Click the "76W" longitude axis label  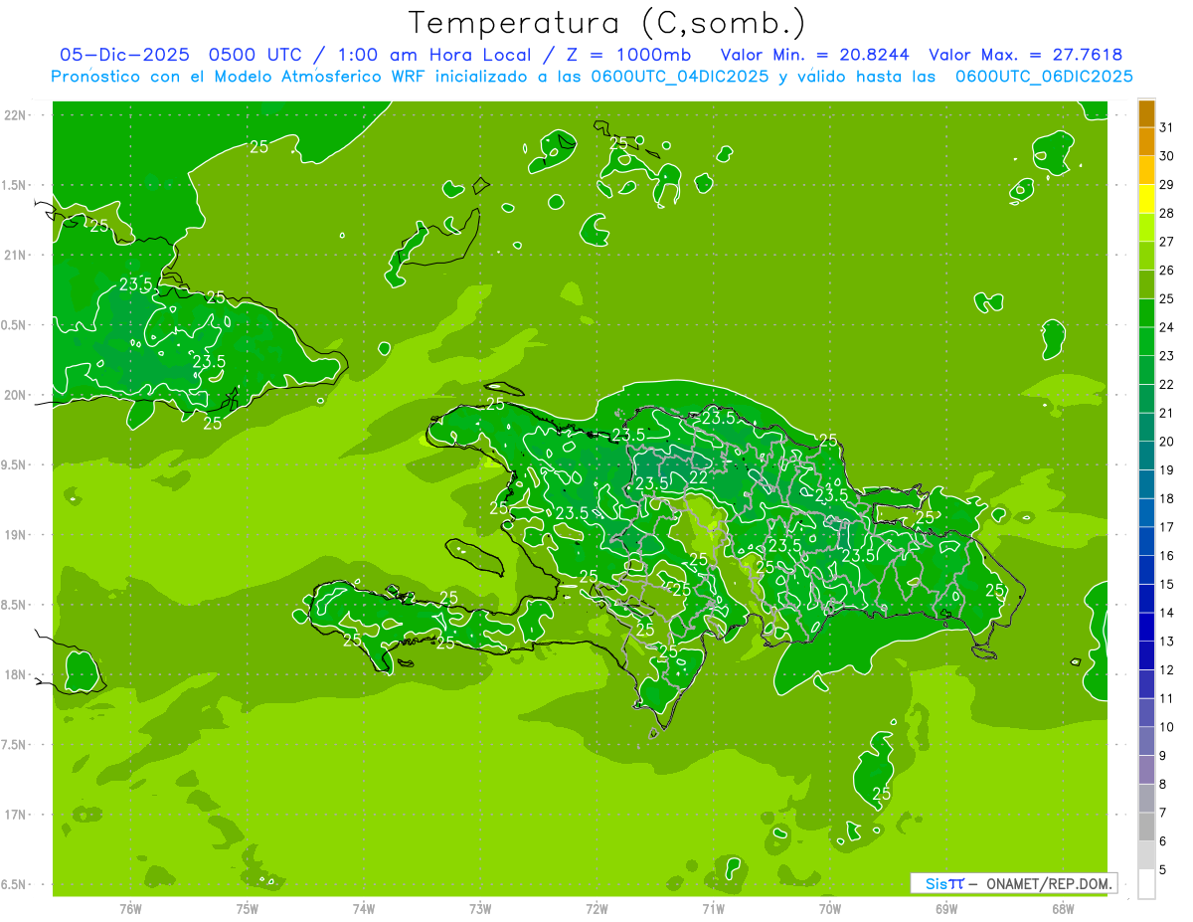[131, 909]
